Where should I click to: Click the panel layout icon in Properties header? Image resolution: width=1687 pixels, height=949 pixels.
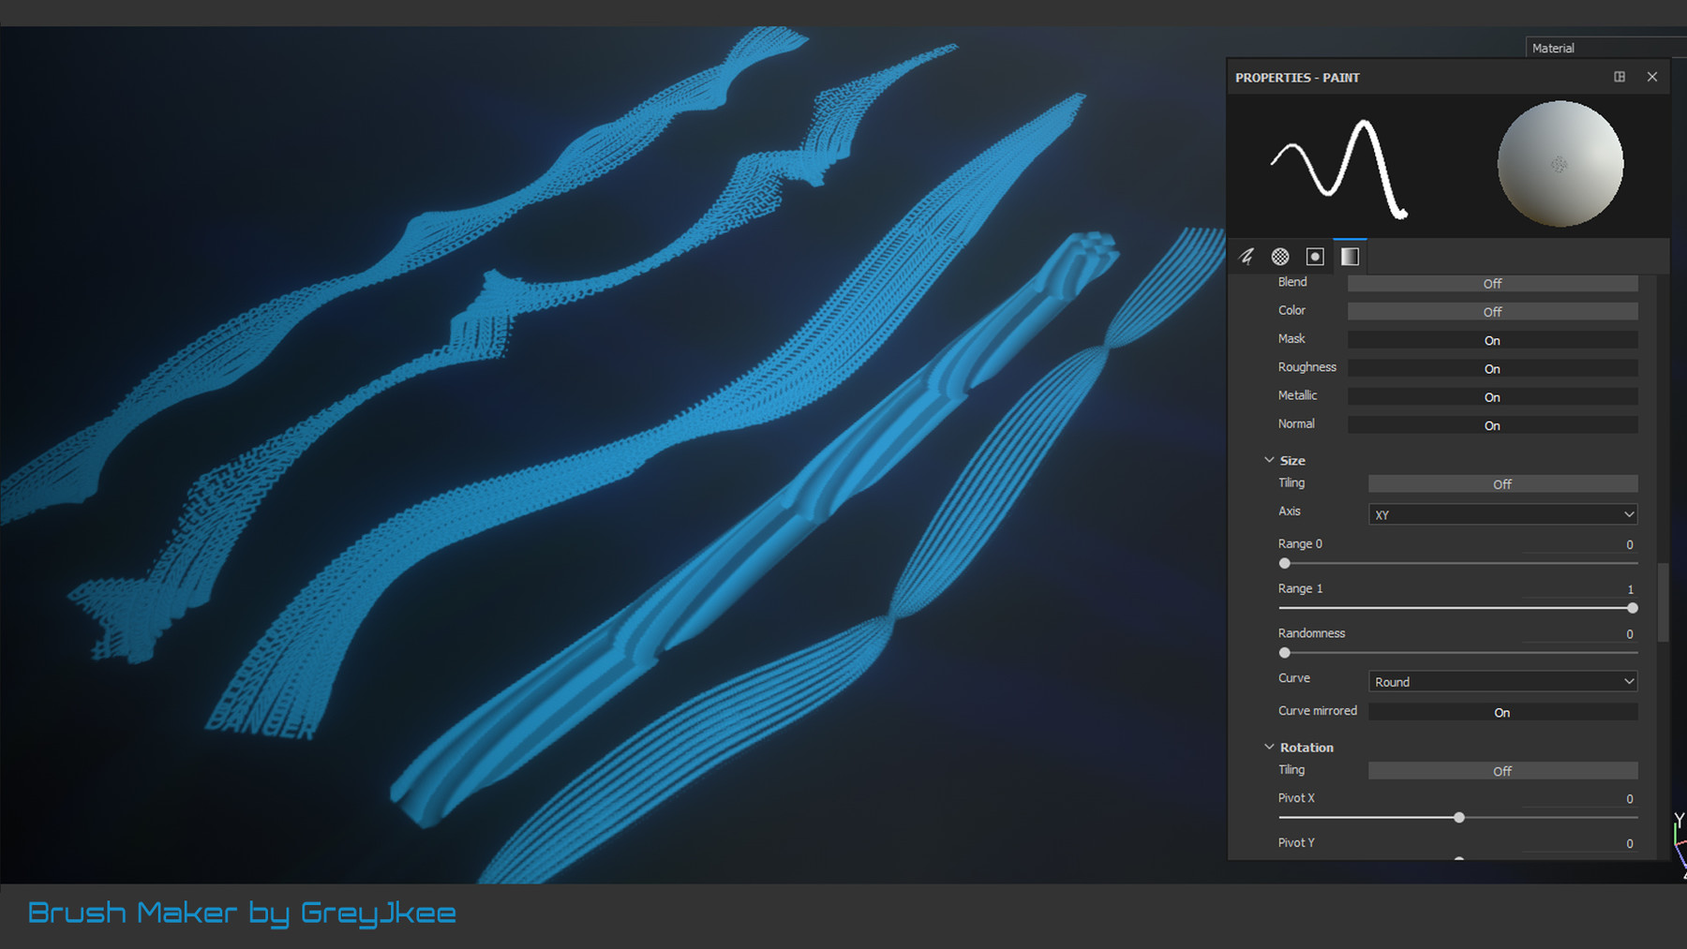tap(1620, 77)
